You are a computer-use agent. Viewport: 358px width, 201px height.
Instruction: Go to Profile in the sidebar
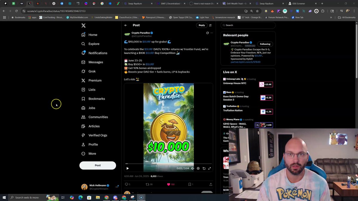point(89,144)
